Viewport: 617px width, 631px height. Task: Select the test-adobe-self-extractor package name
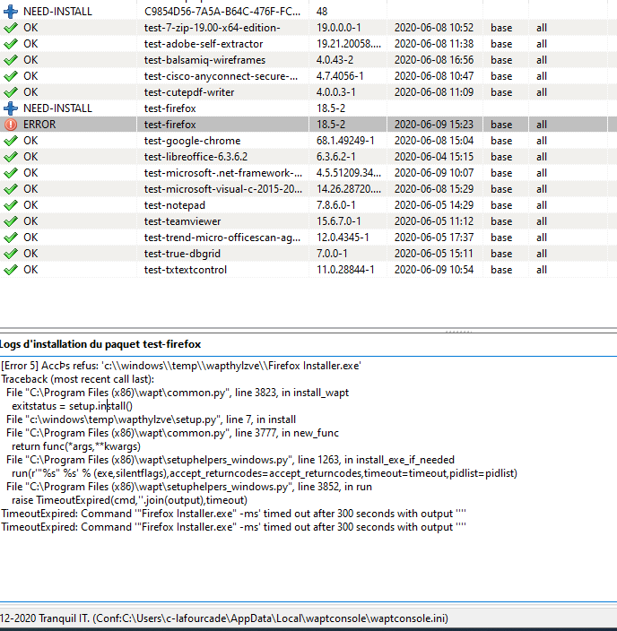[204, 44]
